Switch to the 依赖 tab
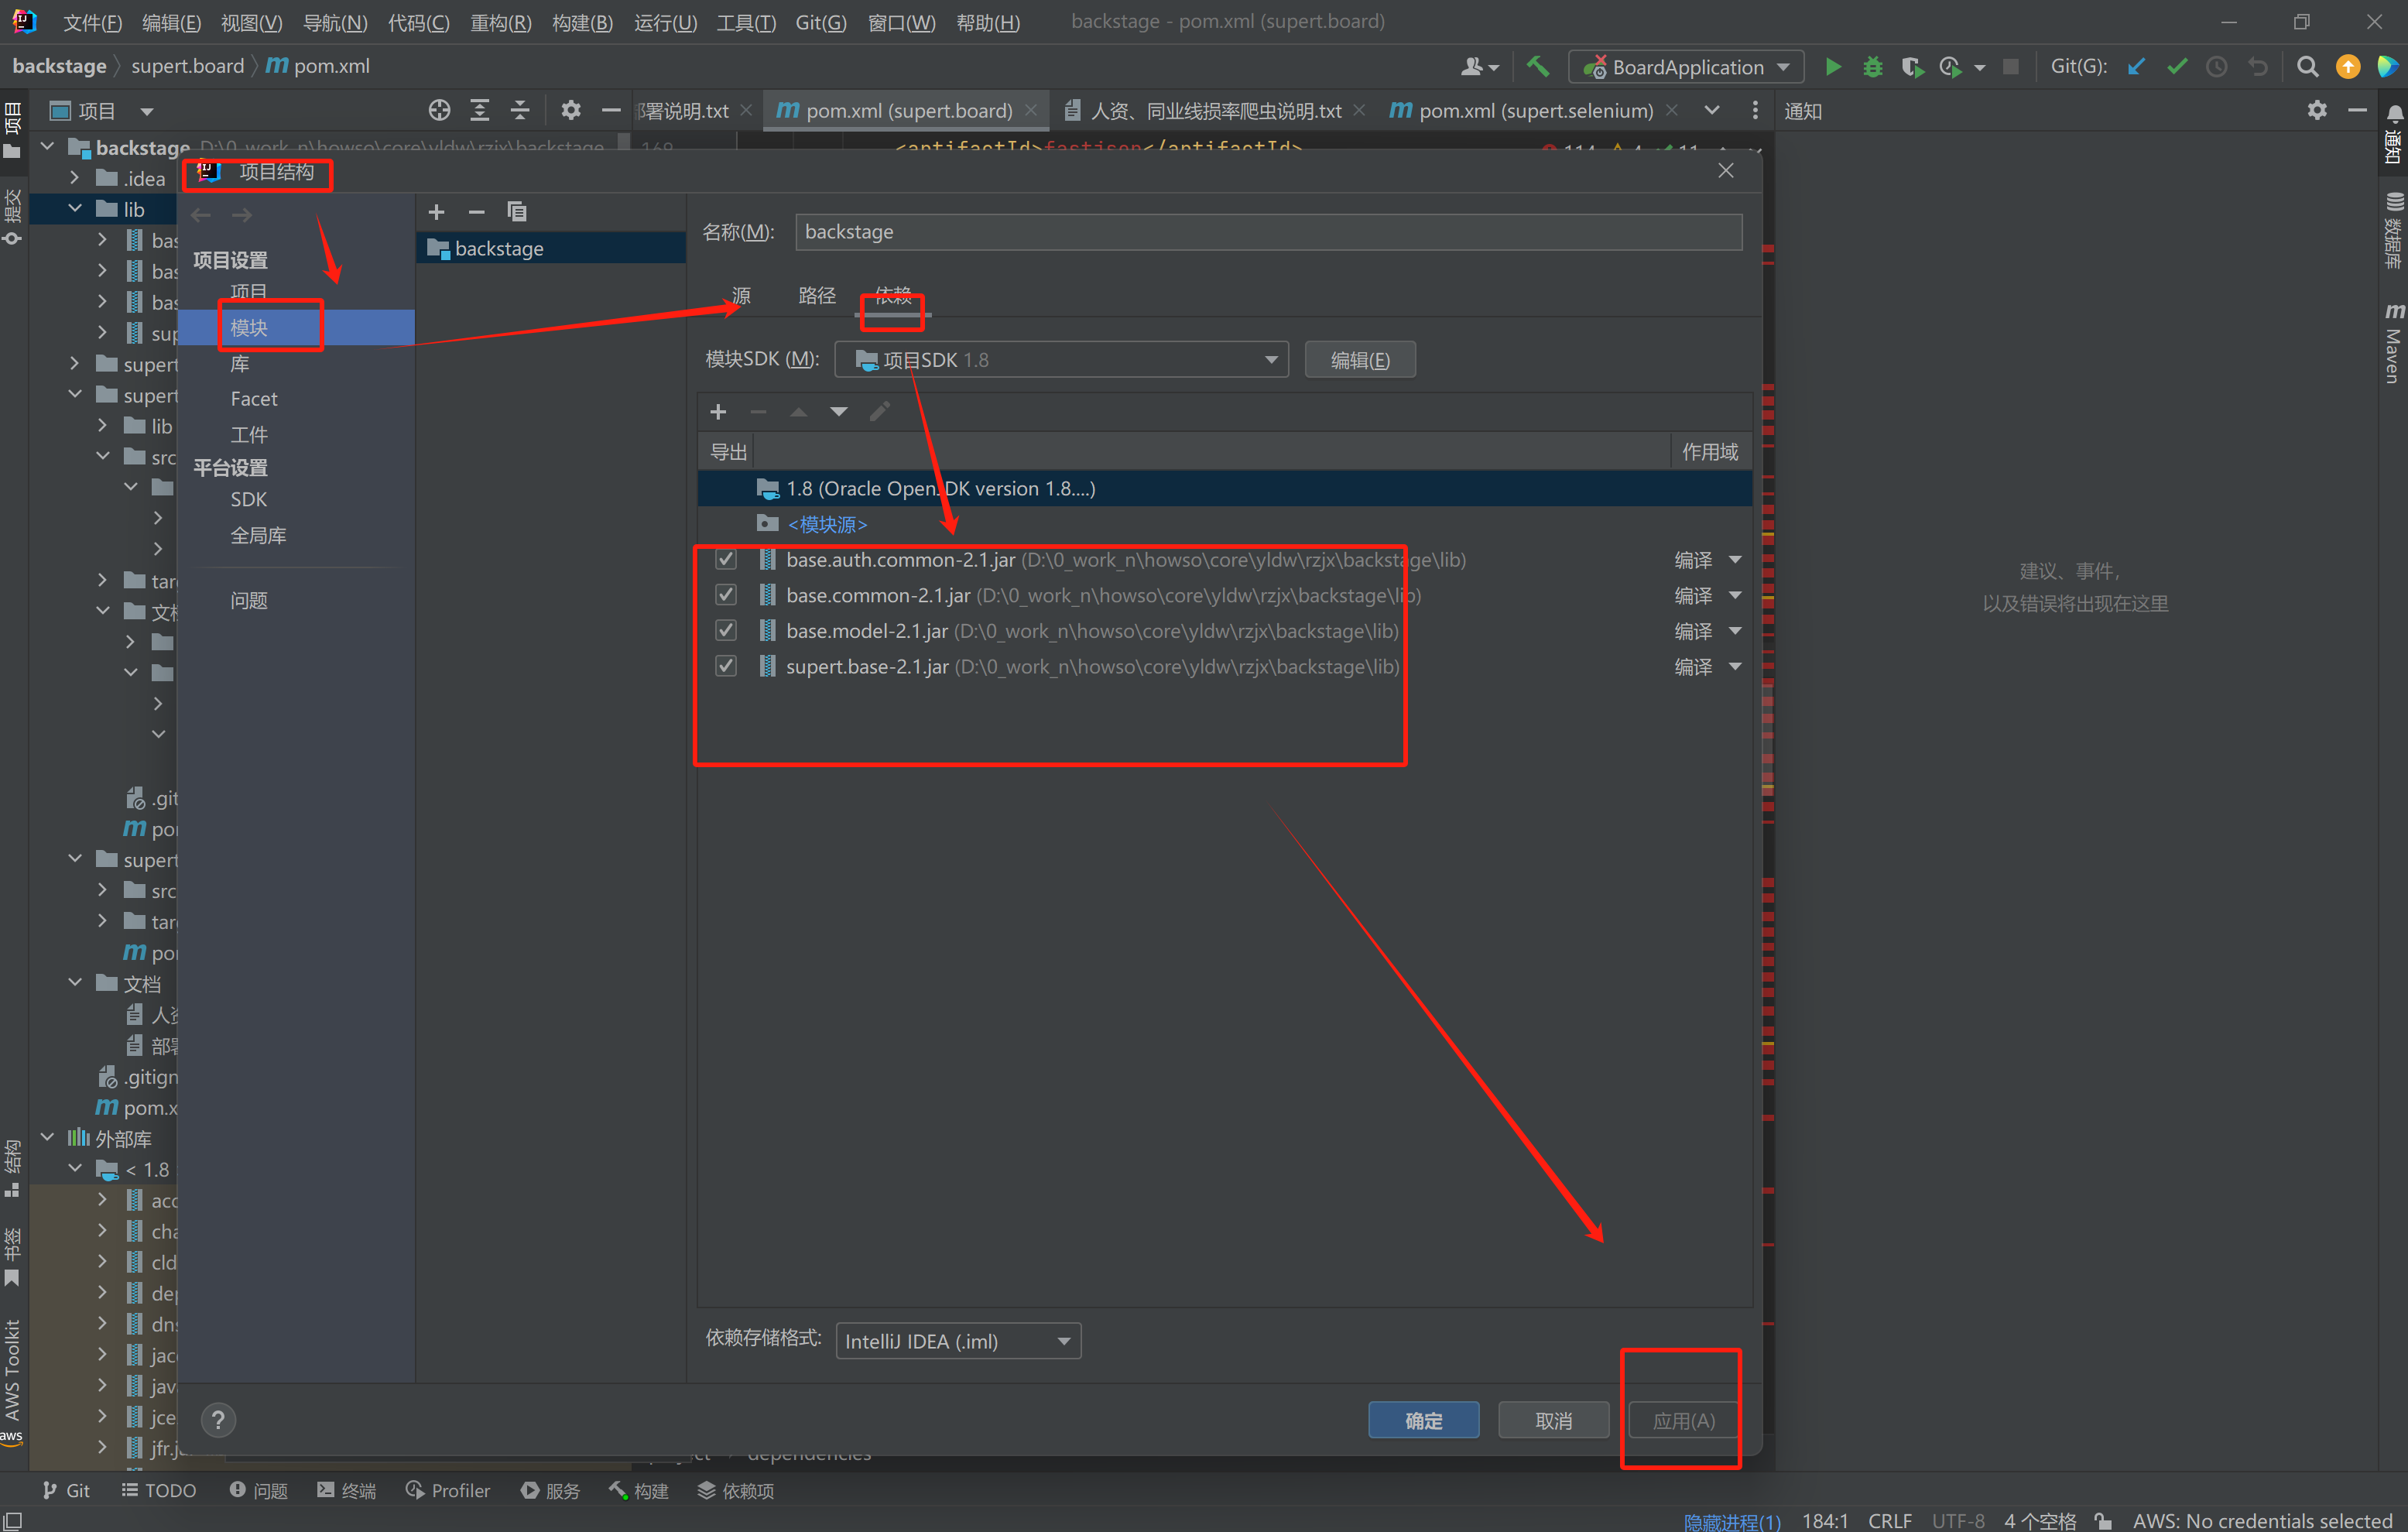The height and width of the screenshot is (1532, 2408). click(x=893, y=296)
